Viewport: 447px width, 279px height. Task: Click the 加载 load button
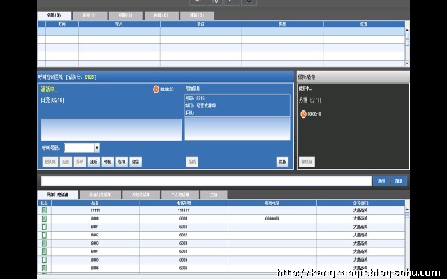click(398, 181)
